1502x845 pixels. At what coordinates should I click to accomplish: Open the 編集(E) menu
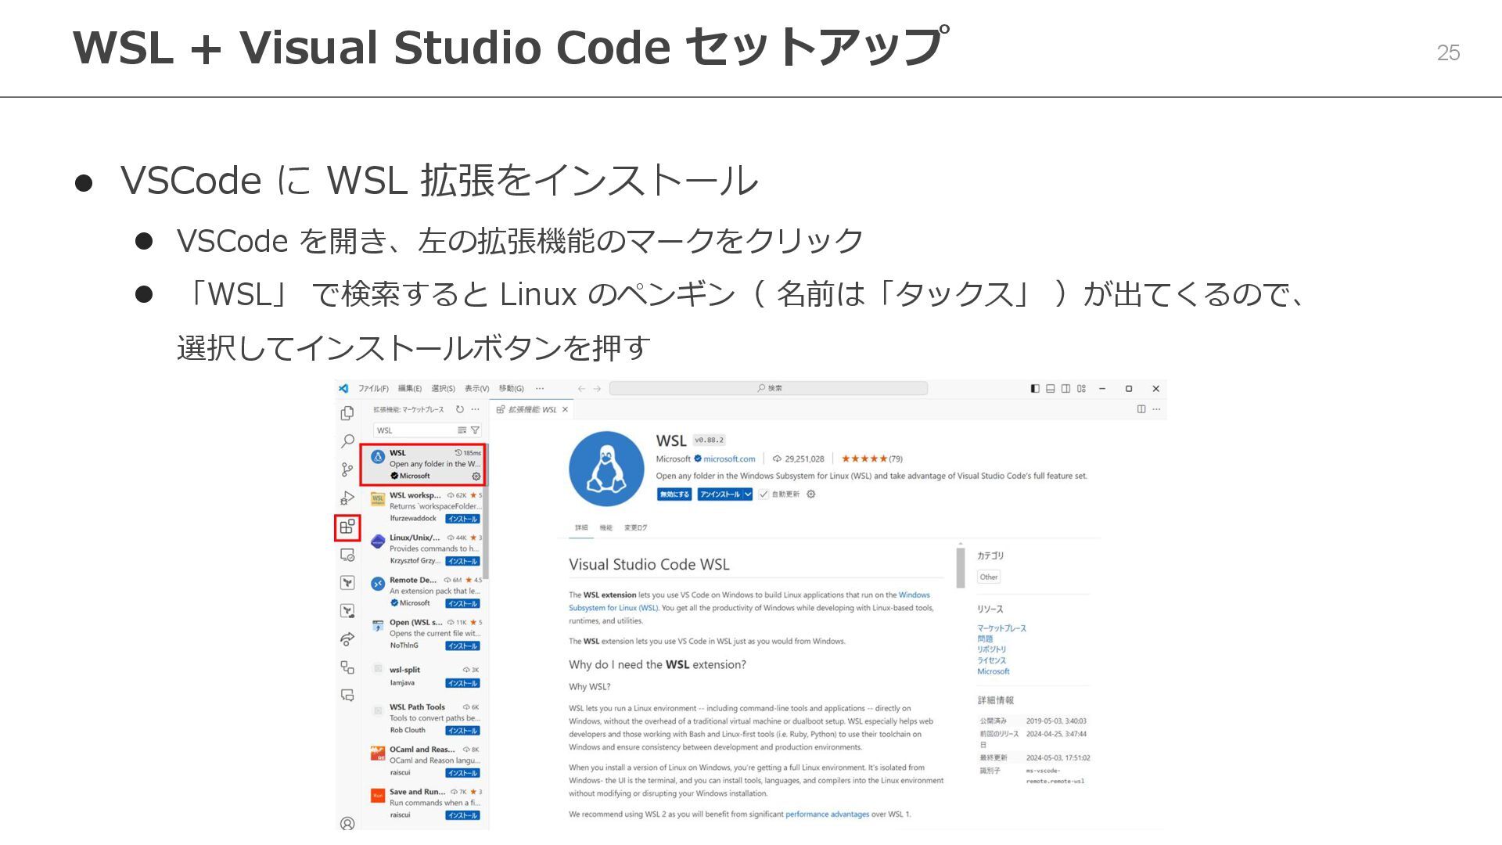tap(409, 388)
